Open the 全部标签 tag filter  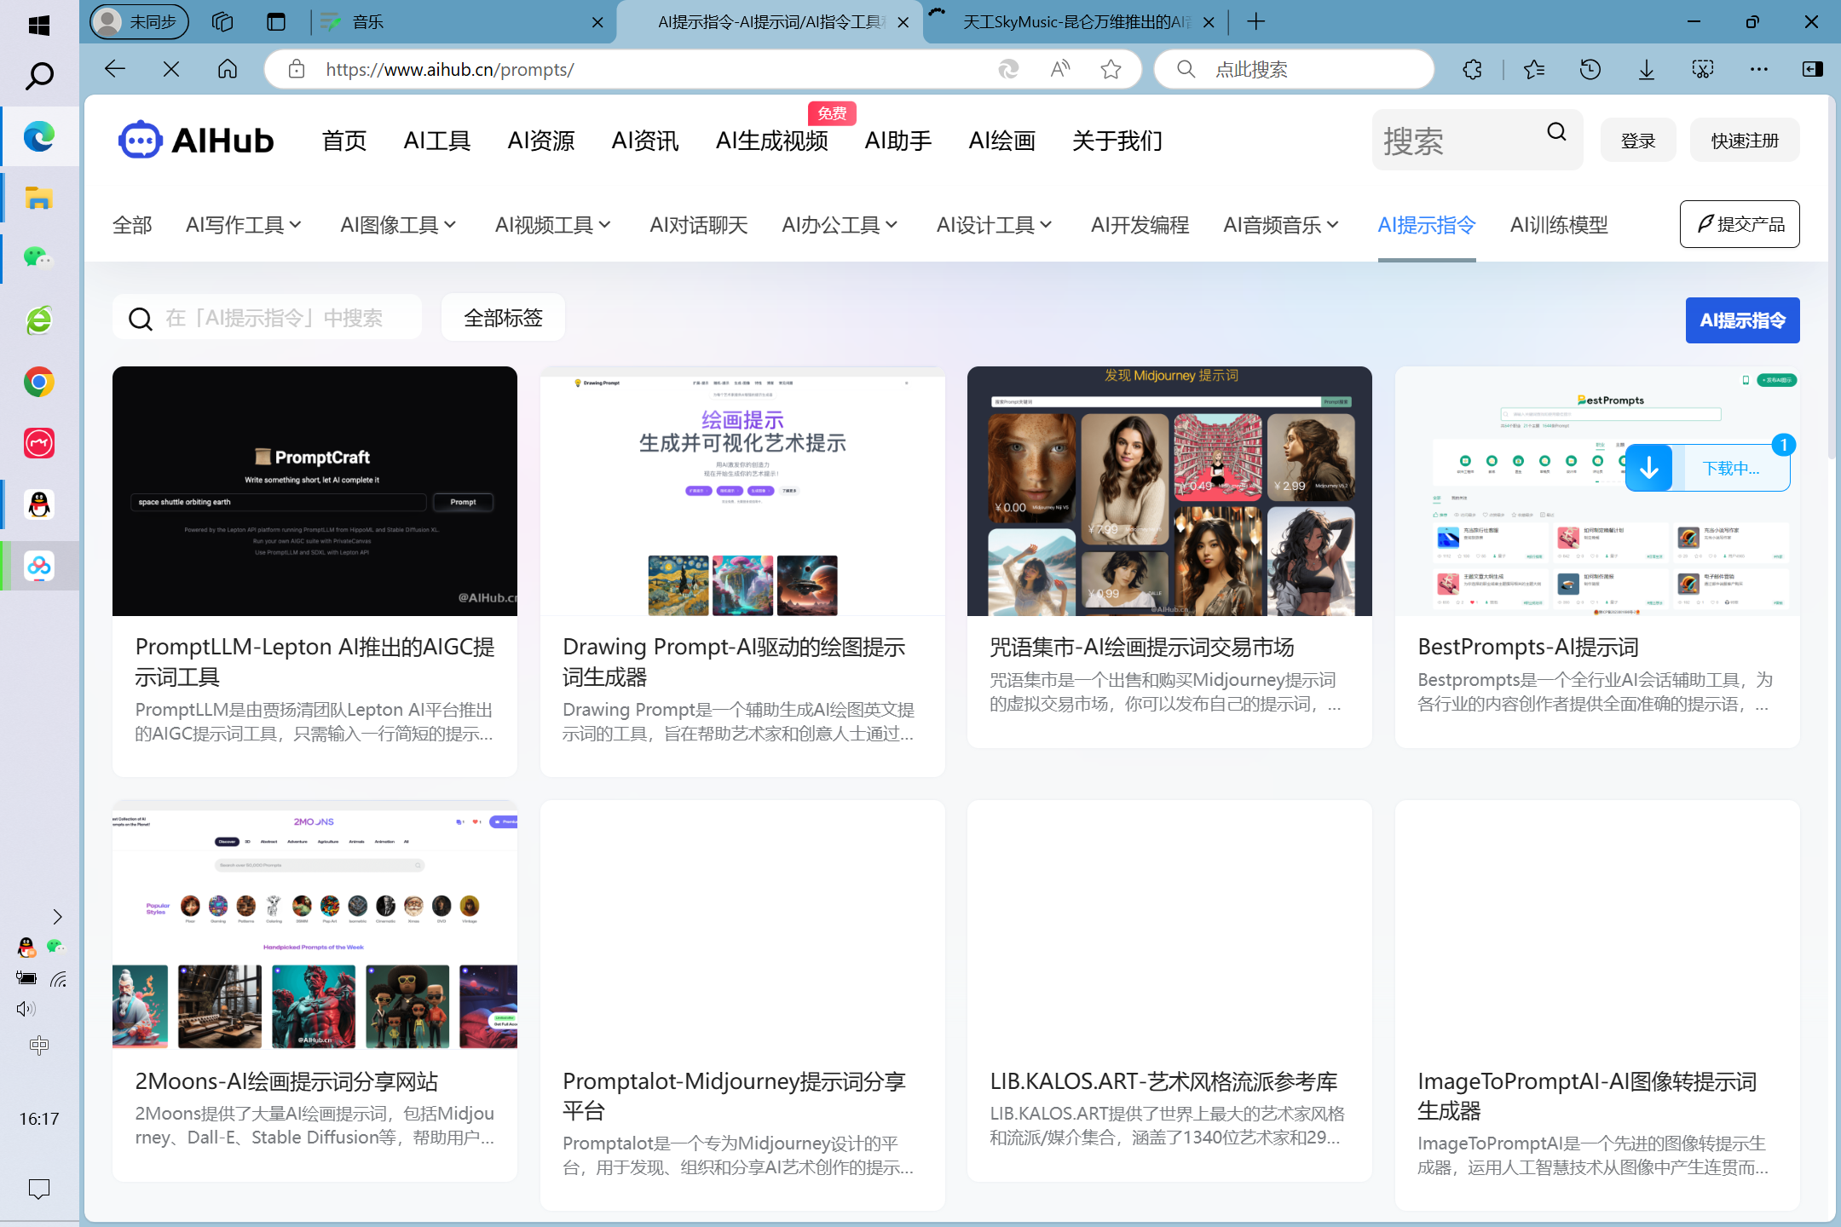pos(503,318)
